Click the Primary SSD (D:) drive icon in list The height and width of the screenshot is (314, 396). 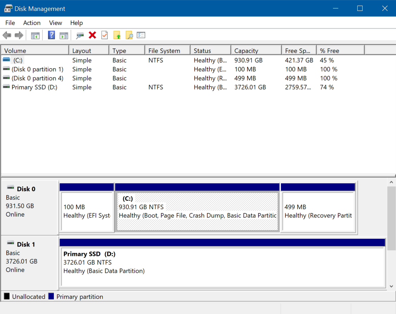[x=6, y=87]
